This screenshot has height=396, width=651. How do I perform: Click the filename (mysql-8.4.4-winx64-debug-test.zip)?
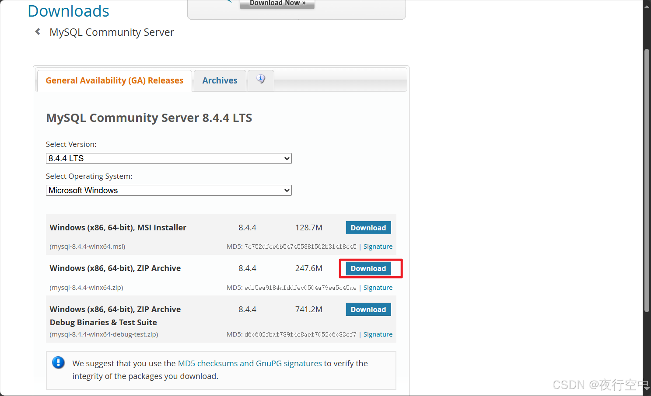coord(104,334)
